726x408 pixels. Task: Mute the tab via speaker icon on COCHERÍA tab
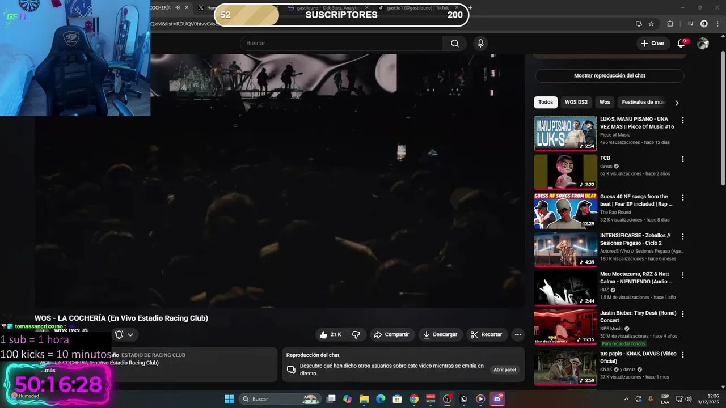click(x=178, y=8)
